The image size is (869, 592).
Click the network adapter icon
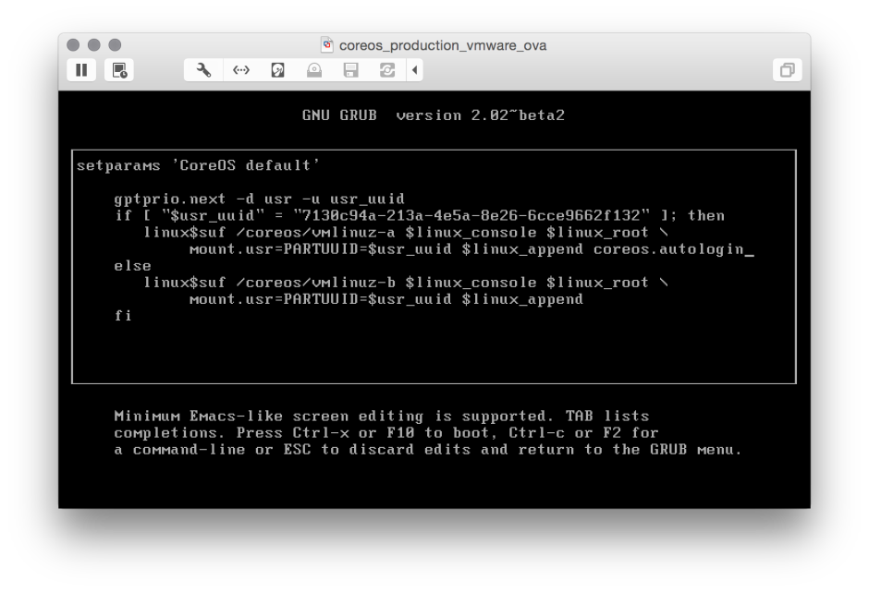pyautogui.click(x=240, y=69)
